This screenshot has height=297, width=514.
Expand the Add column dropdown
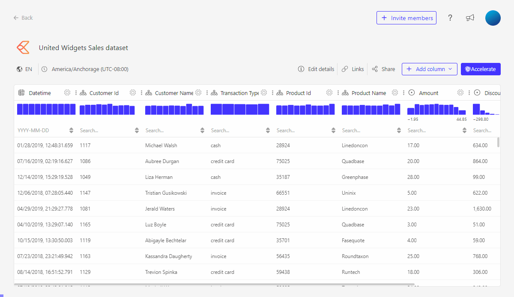450,69
